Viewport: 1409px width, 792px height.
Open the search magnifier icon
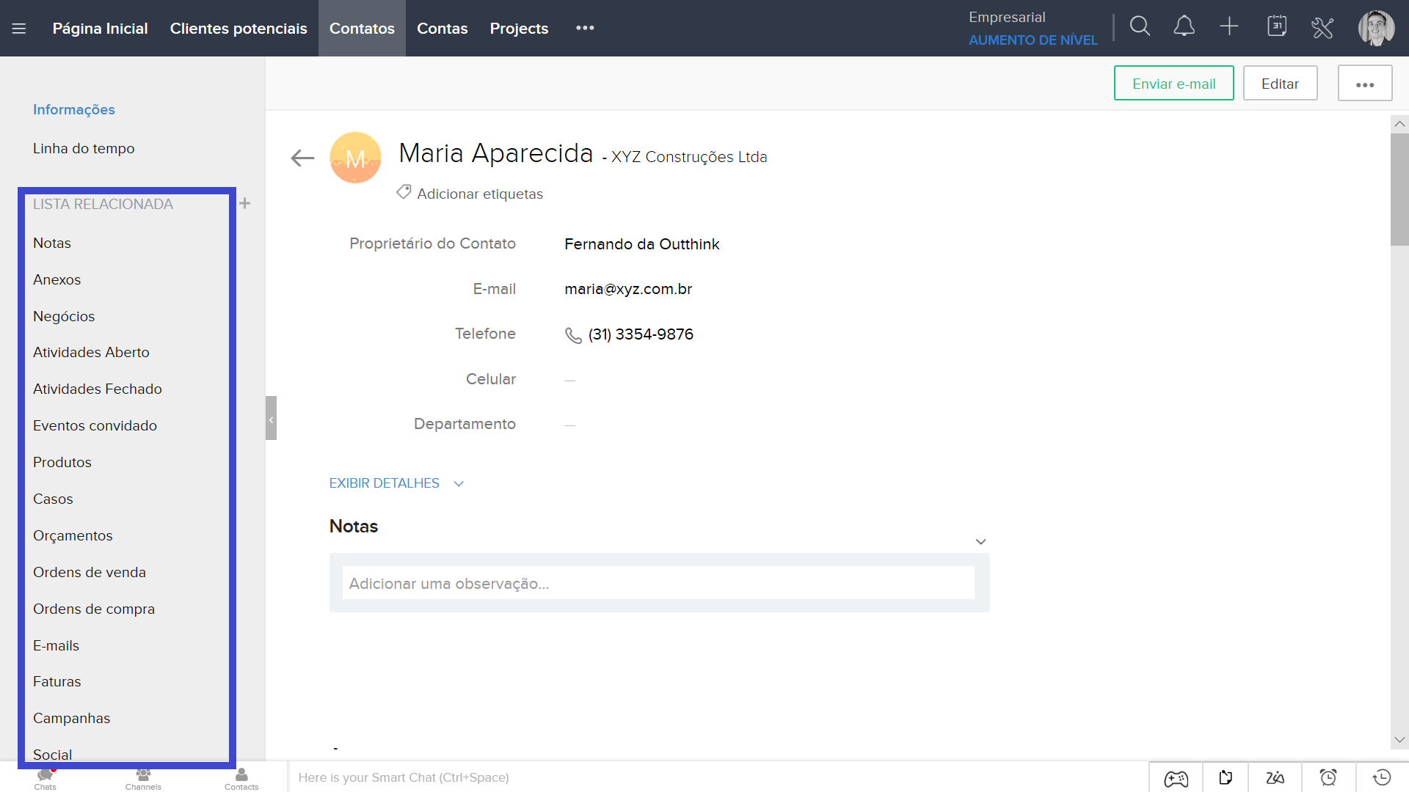pyautogui.click(x=1140, y=27)
